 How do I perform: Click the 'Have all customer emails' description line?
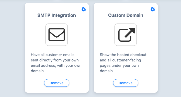52,55
